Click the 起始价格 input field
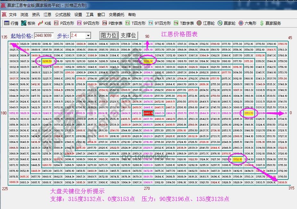 [x=44, y=36]
